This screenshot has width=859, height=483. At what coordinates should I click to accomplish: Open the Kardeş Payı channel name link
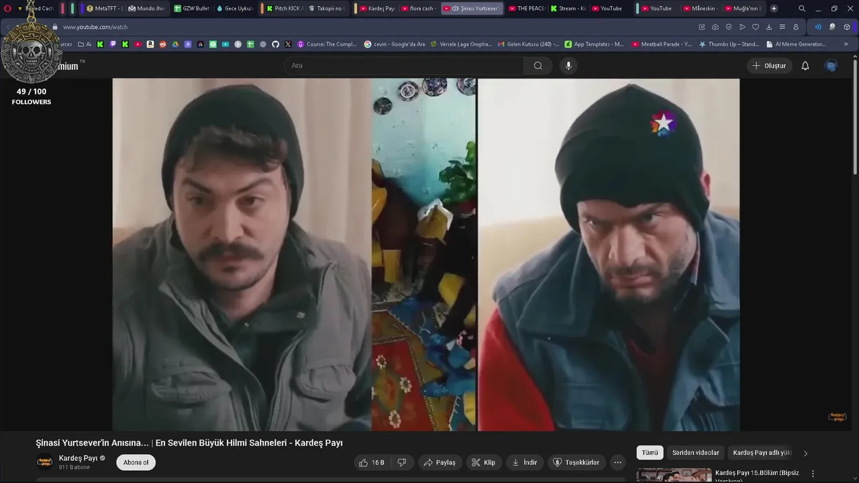pyautogui.click(x=78, y=458)
